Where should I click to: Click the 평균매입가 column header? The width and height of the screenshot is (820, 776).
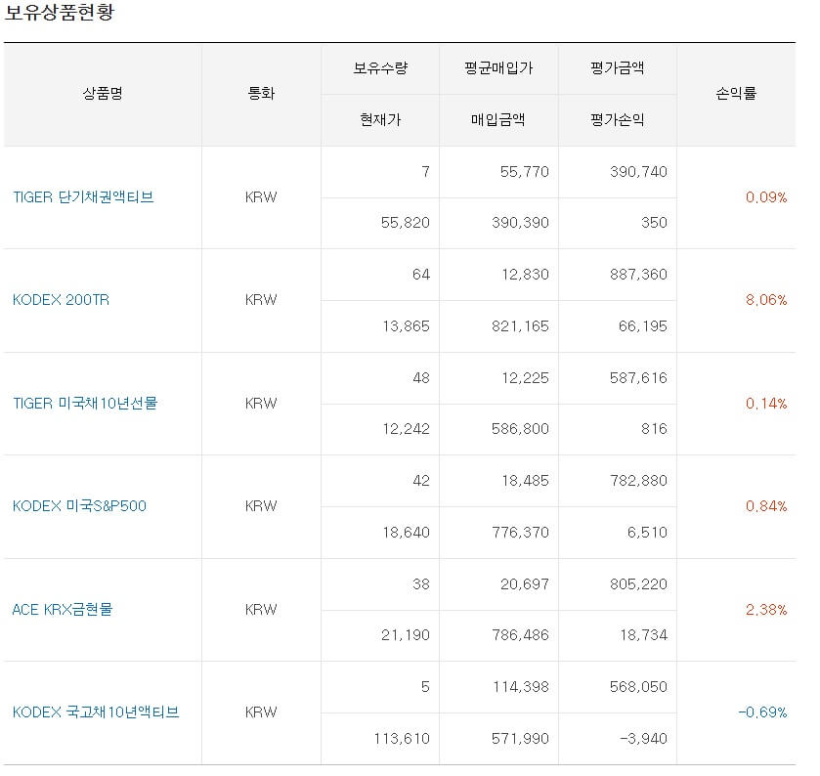[x=498, y=68]
